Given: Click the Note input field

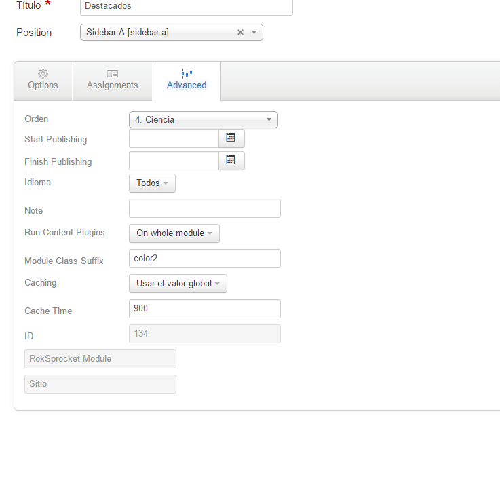Looking at the screenshot, I should pos(205,208).
